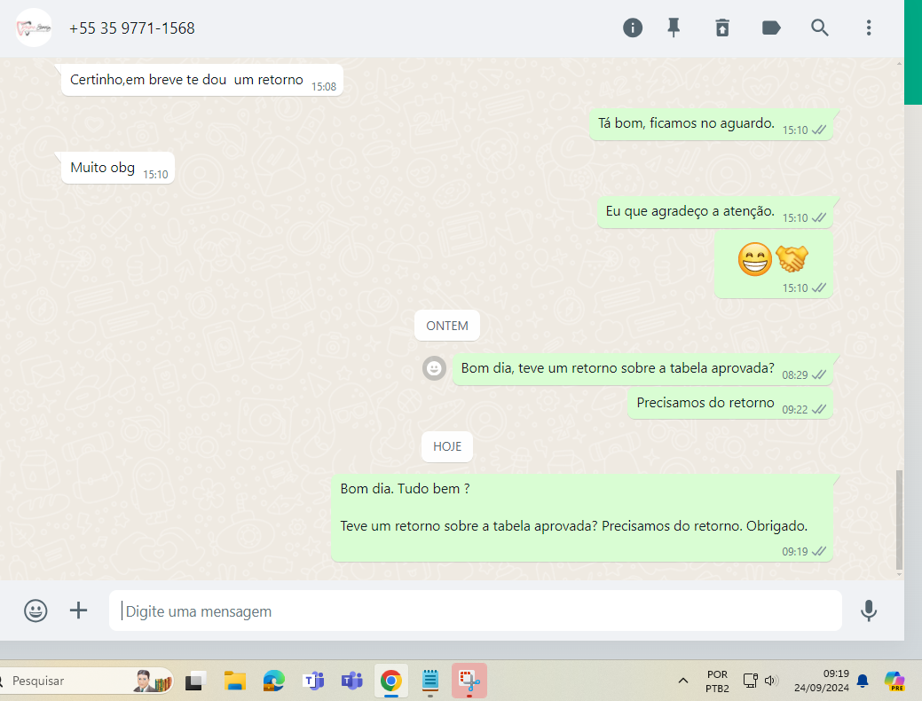The width and height of the screenshot is (922, 701).
Task: Switch to Google Chrome in taskbar
Action: [391, 681]
